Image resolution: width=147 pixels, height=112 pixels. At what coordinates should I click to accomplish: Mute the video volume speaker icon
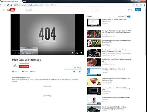pos(23,53)
